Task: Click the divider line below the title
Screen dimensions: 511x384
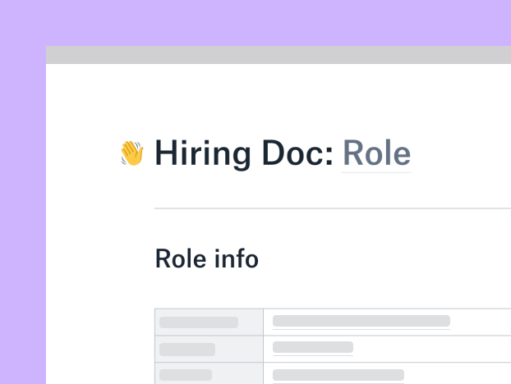Action: click(329, 208)
